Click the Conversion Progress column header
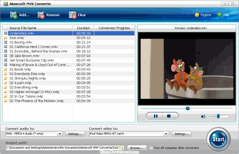This screenshot has width=239, height=154. coord(114,28)
